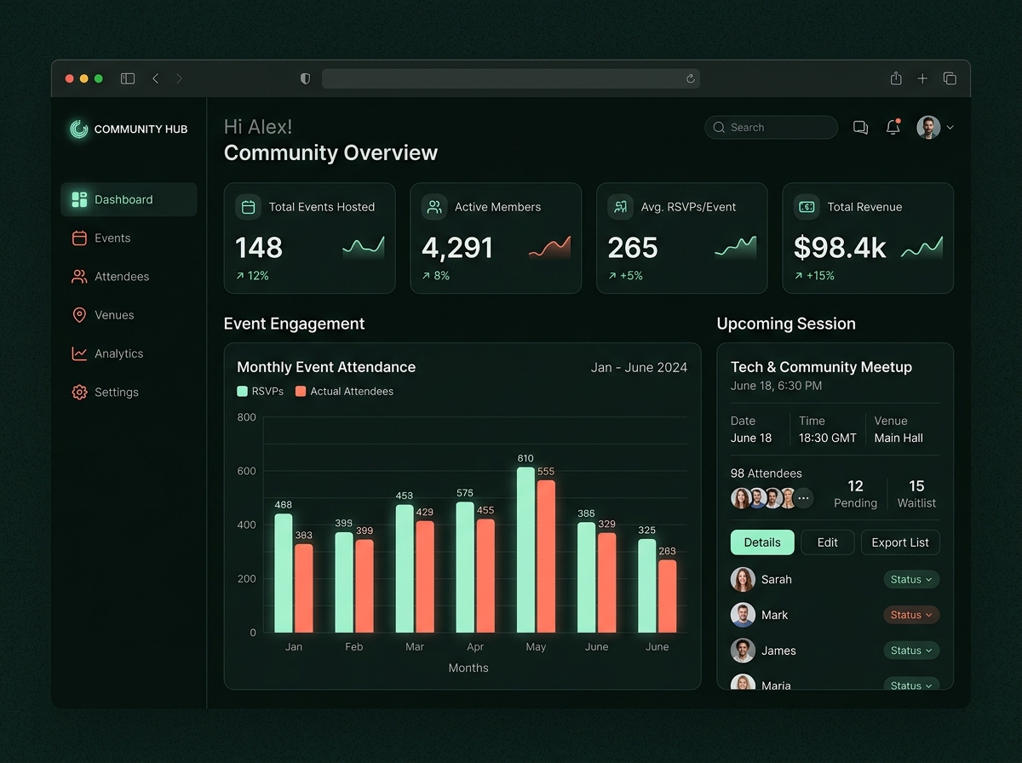Show tab overview icon

tap(950, 78)
